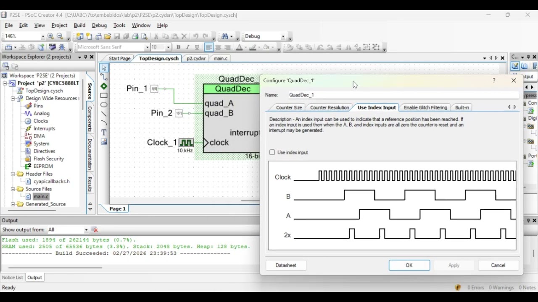The height and width of the screenshot is (302, 538).
Task: Open an existing file with folder icon
Action: [108, 36]
